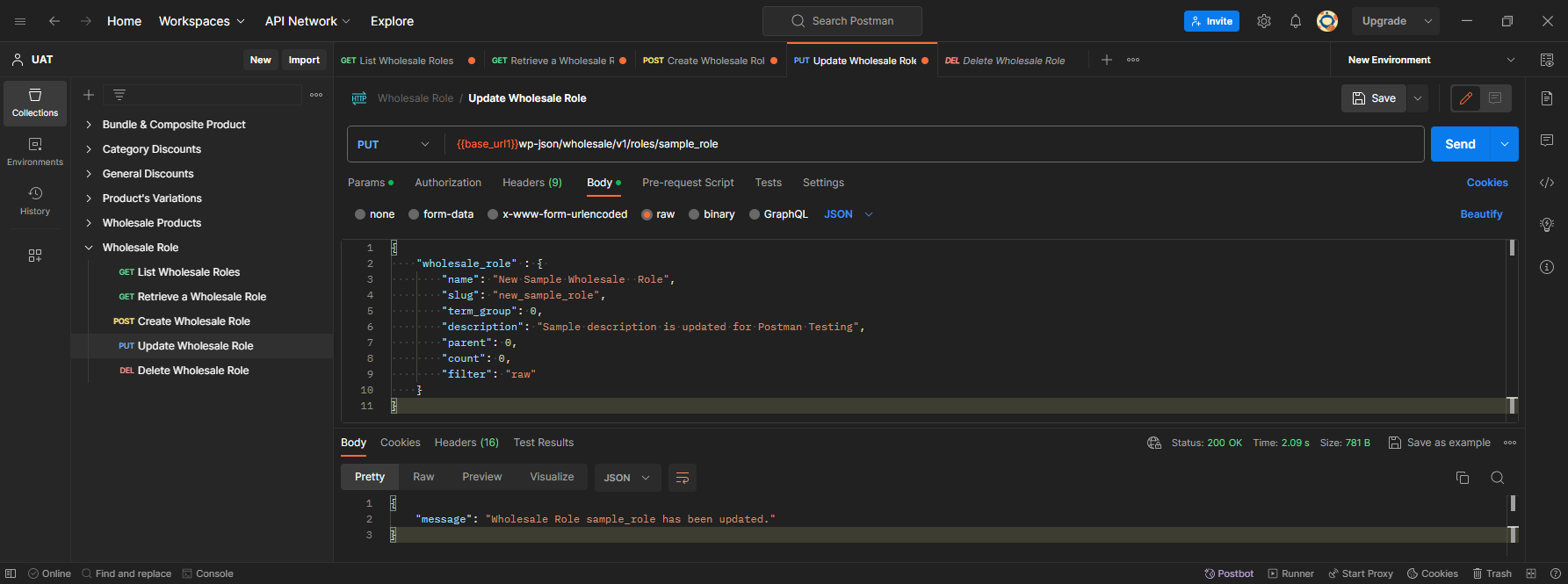This screenshot has height=584, width=1568.
Task: Expand the Category Discounts collection
Action: click(x=89, y=149)
